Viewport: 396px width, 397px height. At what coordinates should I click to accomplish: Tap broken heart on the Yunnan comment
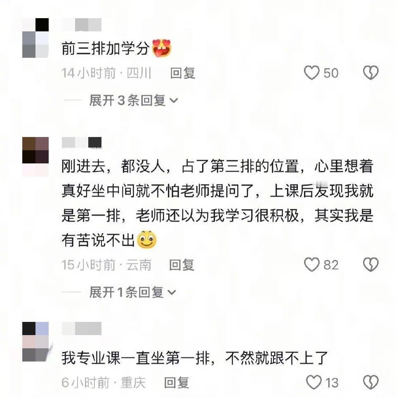pyautogui.click(x=371, y=265)
